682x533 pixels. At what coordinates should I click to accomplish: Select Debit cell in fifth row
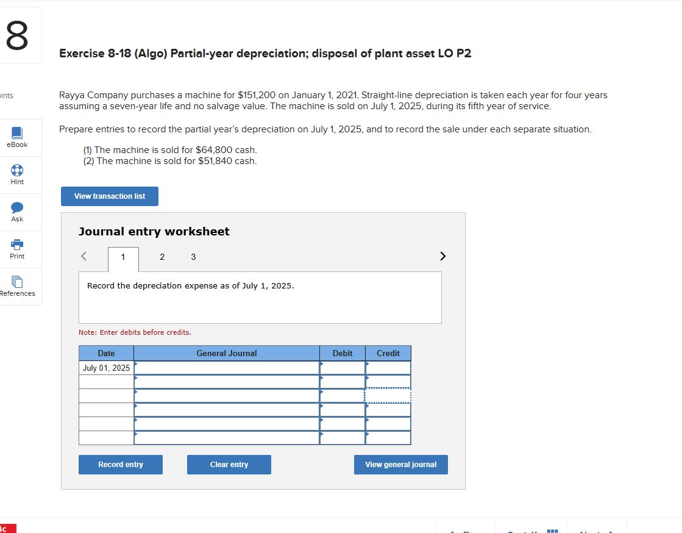point(343,424)
